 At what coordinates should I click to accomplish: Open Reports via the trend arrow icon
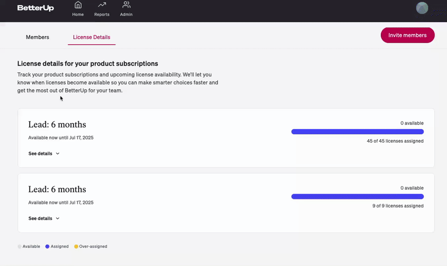pyautogui.click(x=102, y=5)
